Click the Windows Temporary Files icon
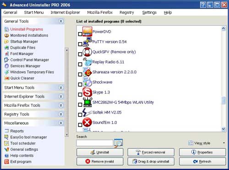 tap(6, 72)
